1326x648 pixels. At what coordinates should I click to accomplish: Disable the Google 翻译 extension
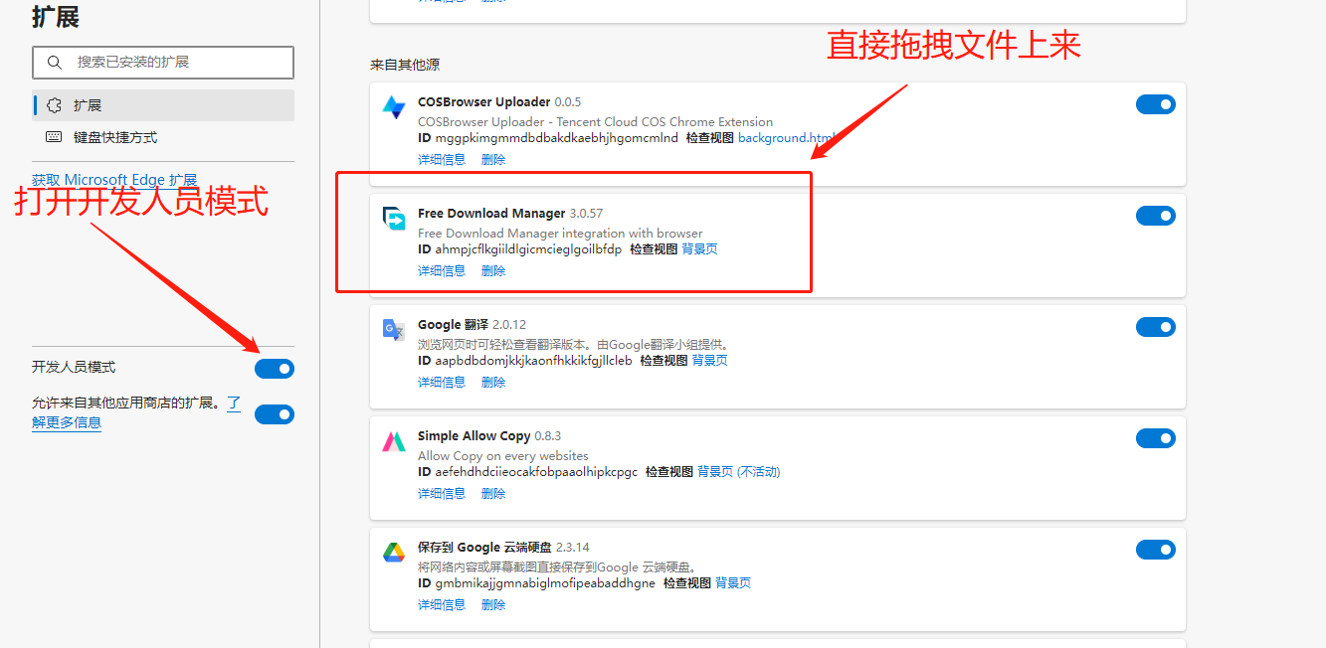tap(1155, 326)
